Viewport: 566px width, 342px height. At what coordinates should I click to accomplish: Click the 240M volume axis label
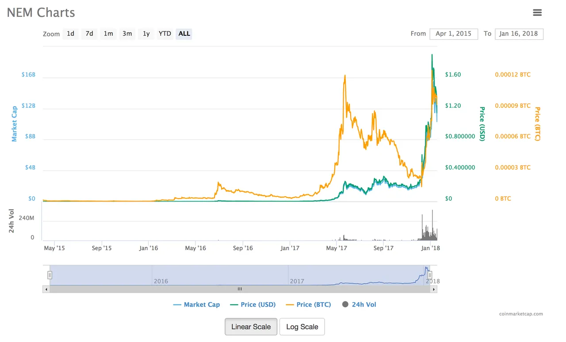26,219
